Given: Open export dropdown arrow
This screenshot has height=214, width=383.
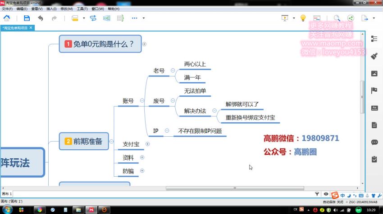Looking at the screenshot, I should coord(374,18).
